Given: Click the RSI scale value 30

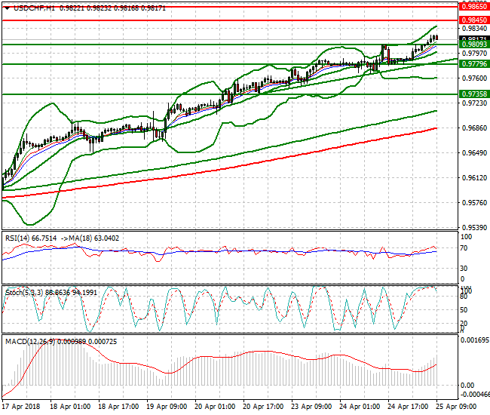Looking at the screenshot, I should (464, 269).
